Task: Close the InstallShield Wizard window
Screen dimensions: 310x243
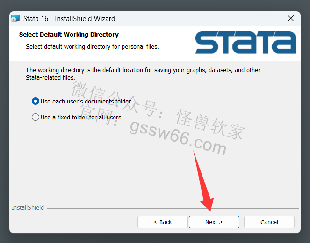Action: [291, 18]
